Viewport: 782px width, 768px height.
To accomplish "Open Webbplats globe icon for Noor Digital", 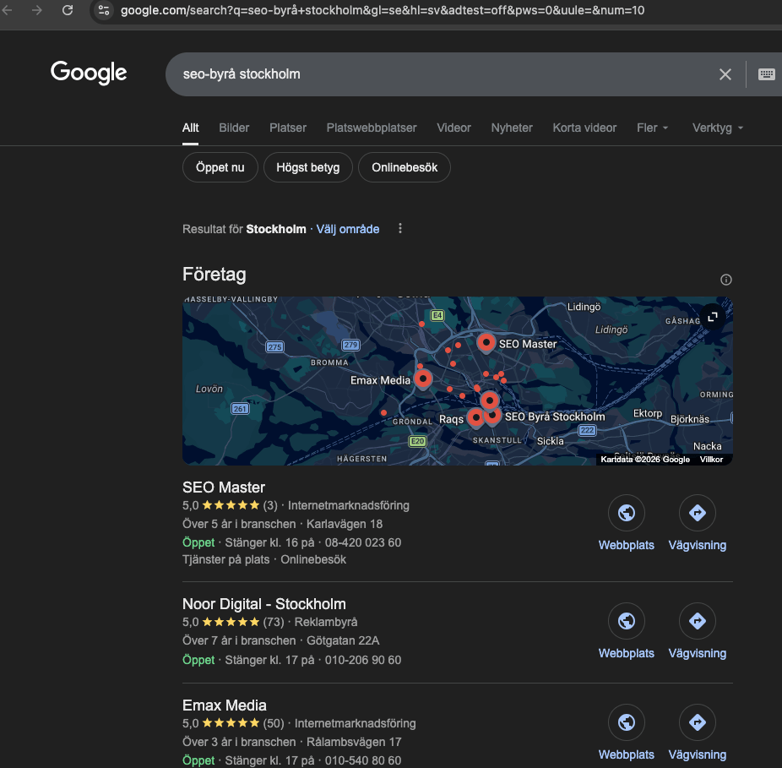I will (x=626, y=621).
